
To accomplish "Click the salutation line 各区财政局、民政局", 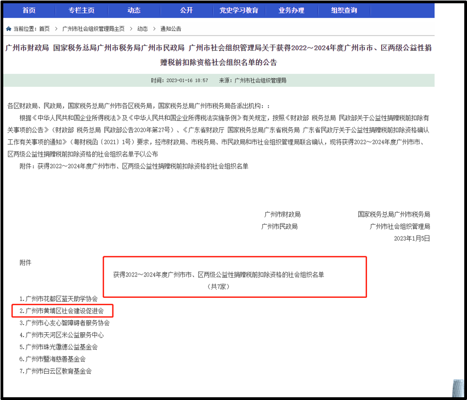I will [139, 106].
